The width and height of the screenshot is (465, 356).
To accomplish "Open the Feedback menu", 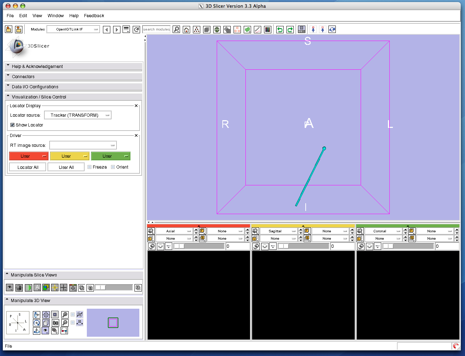I will tap(94, 16).
